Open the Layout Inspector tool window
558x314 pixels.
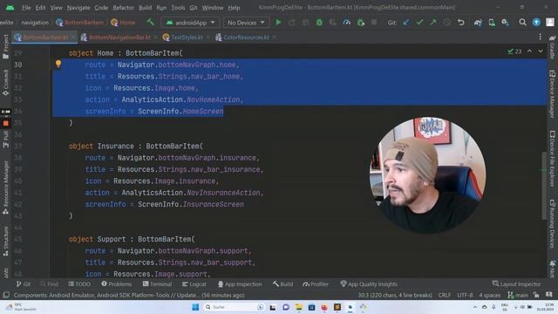coord(517,283)
